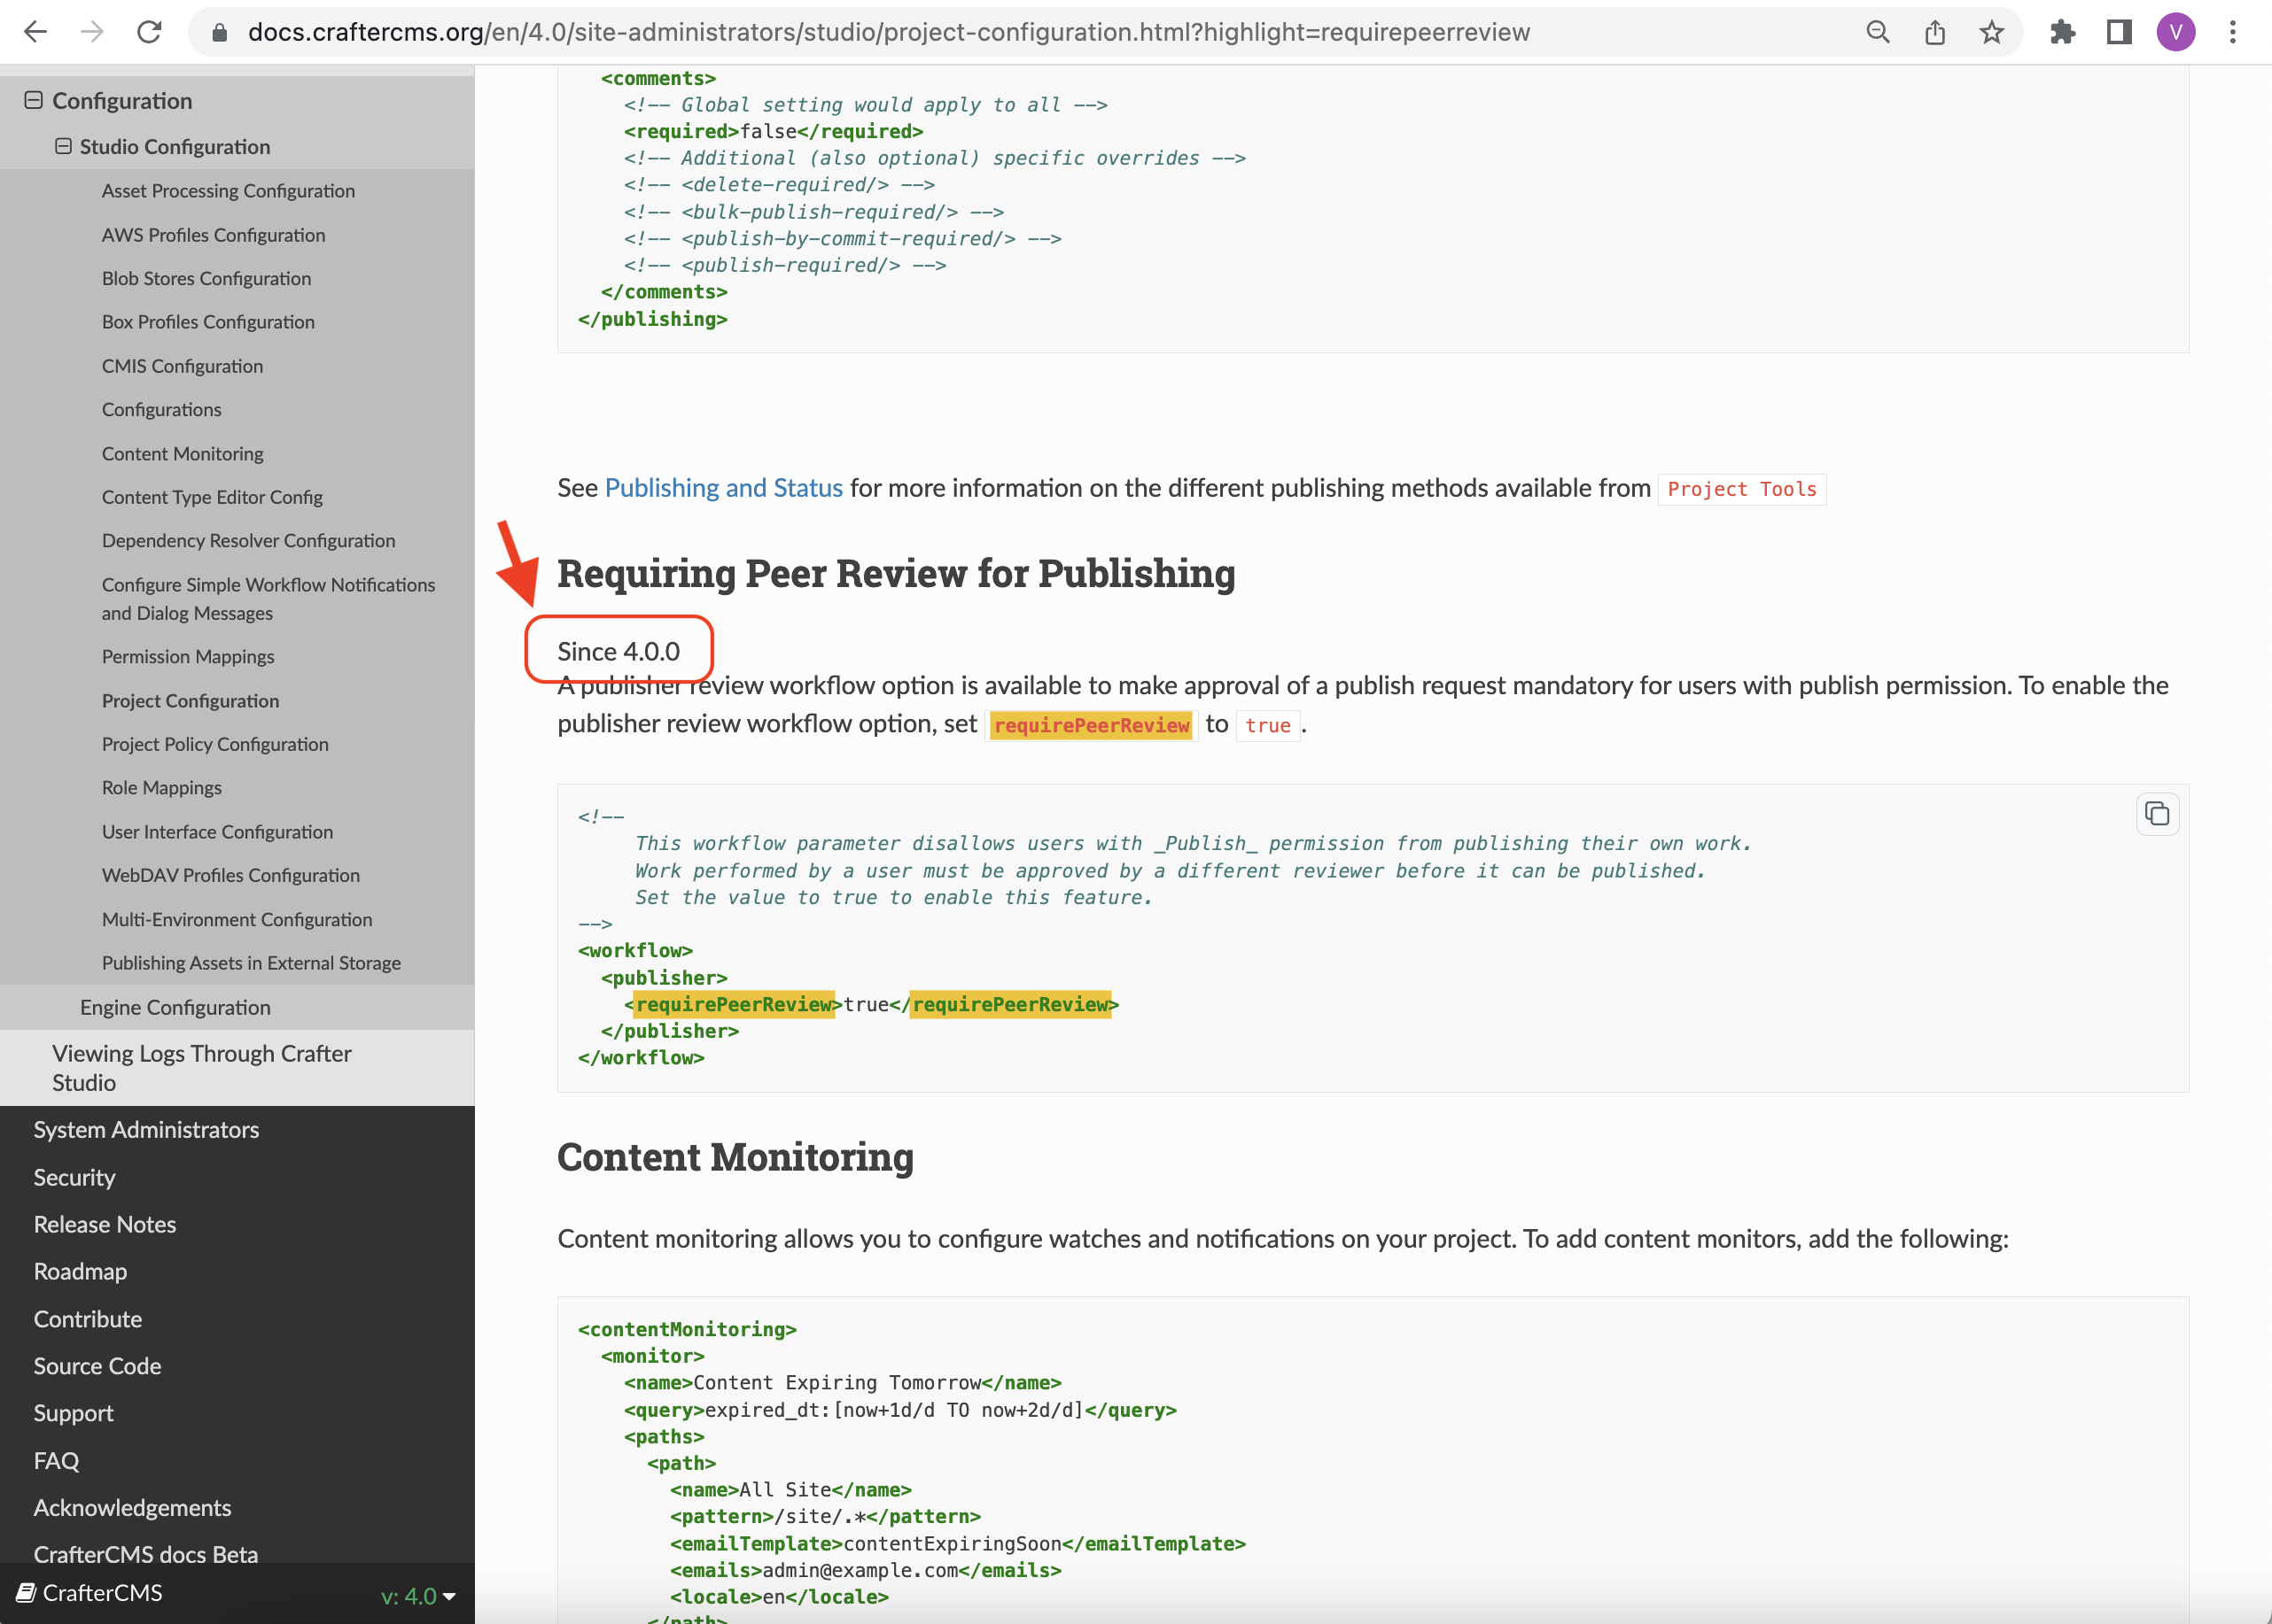
Task: Click the '<contentMonitoring>' code line
Action: pyautogui.click(x=688, y=1329)
